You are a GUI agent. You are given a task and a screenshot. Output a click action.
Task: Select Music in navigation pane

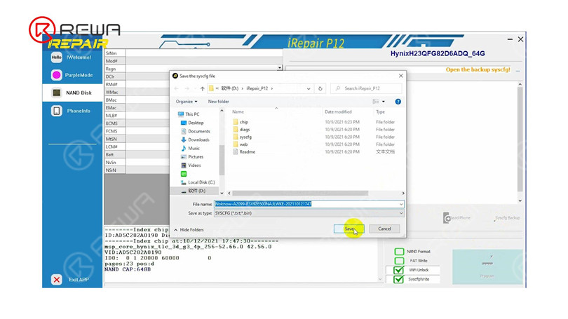[x=190, y=148]
